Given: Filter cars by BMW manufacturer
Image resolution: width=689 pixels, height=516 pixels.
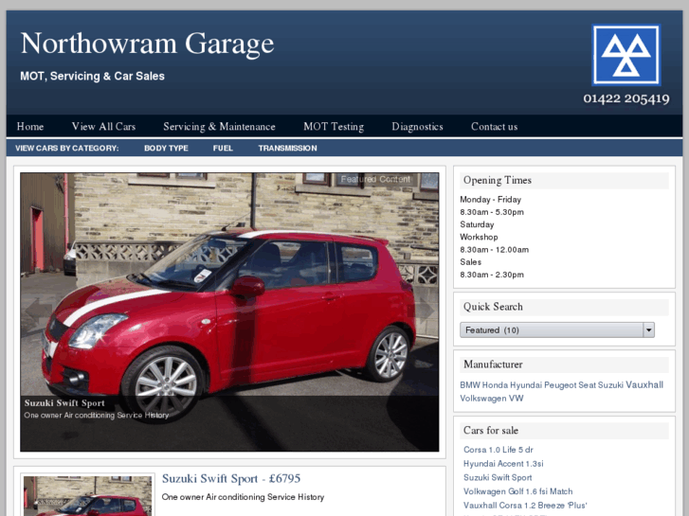Looking at the screenshot, I should (x=470, y=385).
